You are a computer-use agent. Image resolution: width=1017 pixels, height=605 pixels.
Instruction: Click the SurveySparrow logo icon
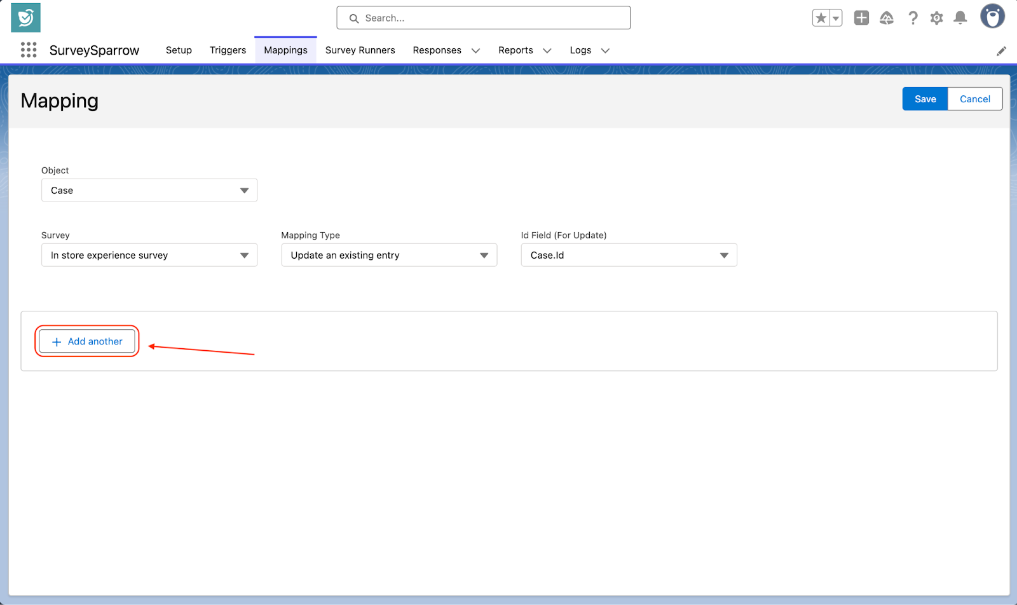click(x=25, y=18)
